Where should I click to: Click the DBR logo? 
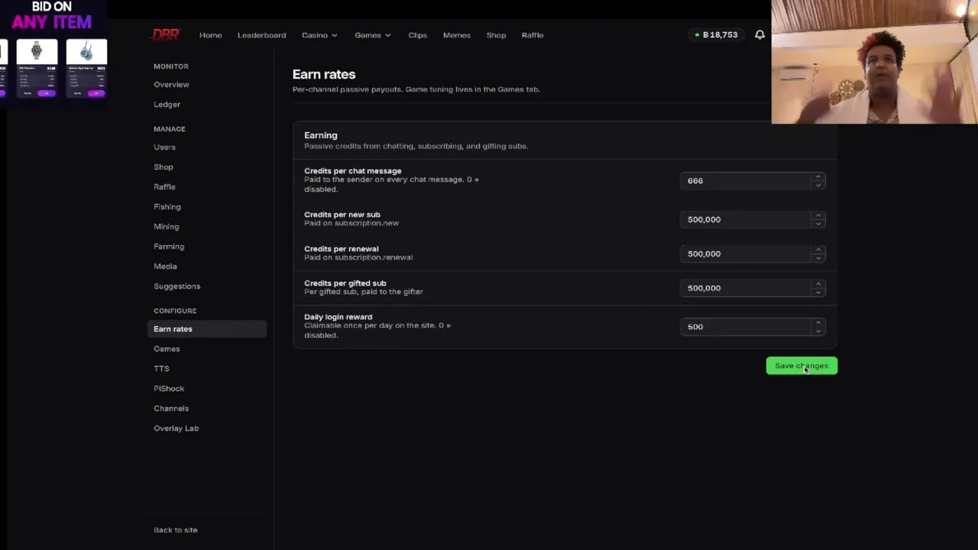pos(165,34)
